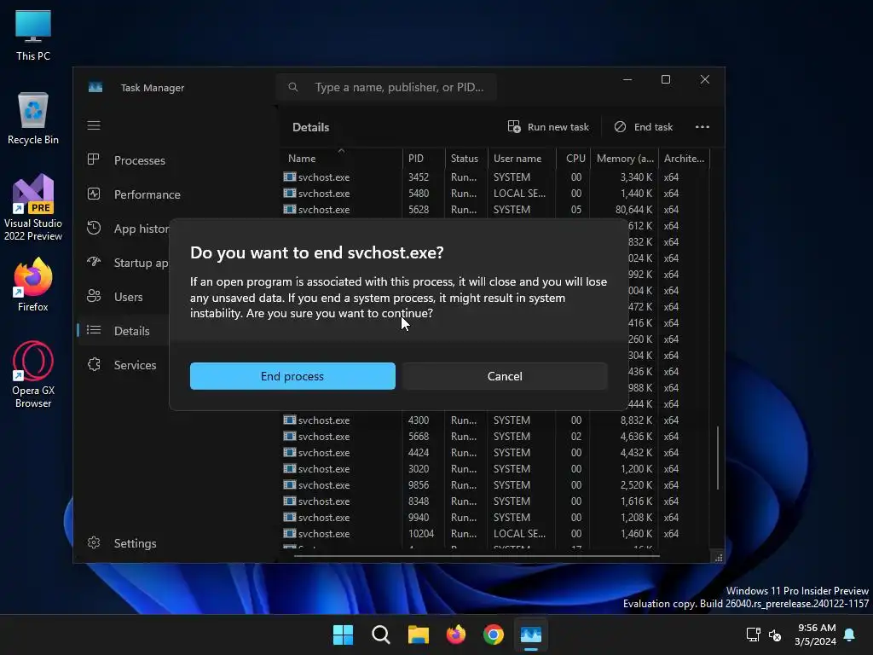Screen dimensions: 873x655
Task: Open the Services page in sidebar
Action: coord(135,365)
